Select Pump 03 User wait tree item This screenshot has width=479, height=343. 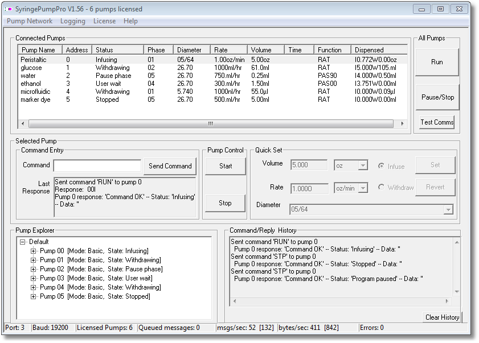coord(96,278)
